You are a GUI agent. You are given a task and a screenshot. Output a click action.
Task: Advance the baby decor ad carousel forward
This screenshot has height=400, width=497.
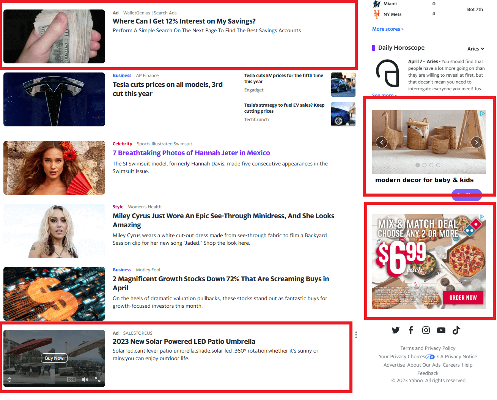click(x=476, y=142)
